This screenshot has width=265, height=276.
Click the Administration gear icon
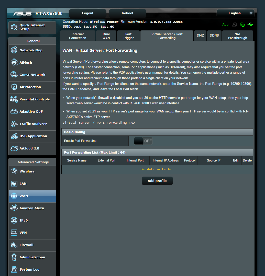[x=14, y=257]
